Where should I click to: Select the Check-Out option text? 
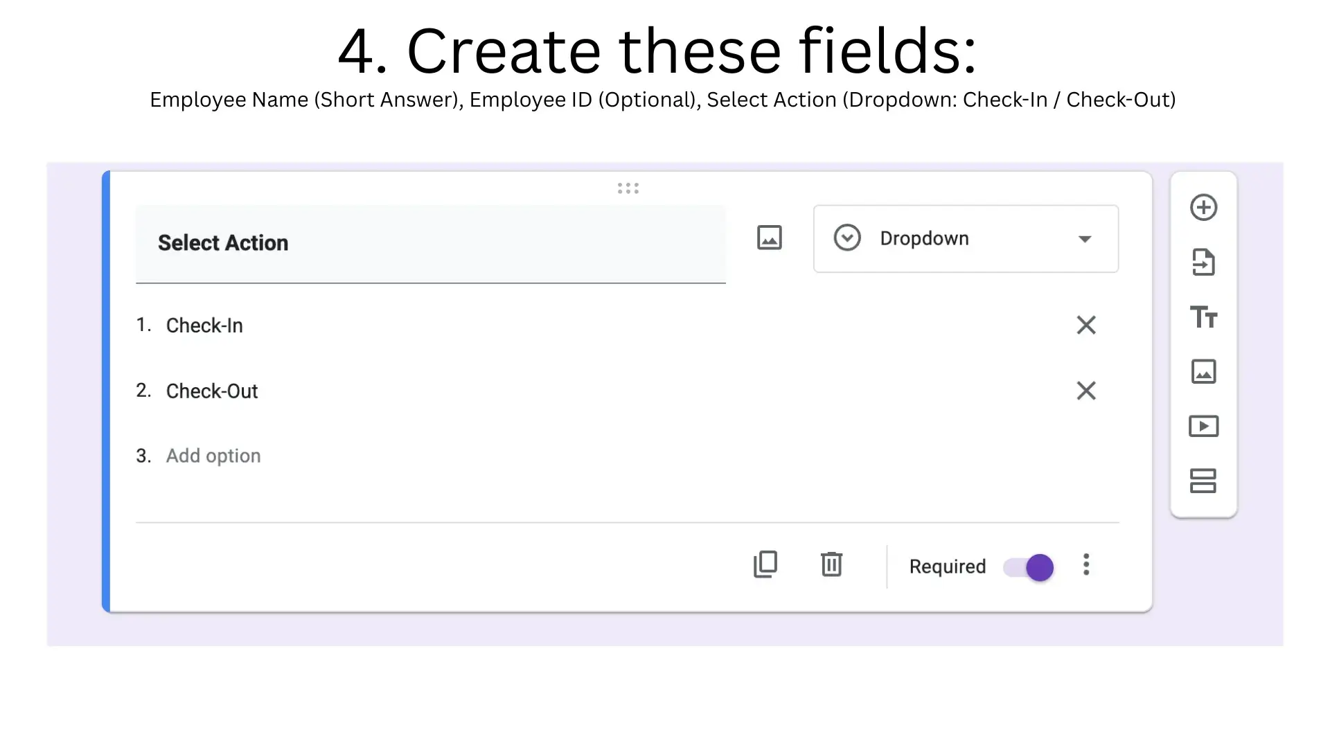212,391
